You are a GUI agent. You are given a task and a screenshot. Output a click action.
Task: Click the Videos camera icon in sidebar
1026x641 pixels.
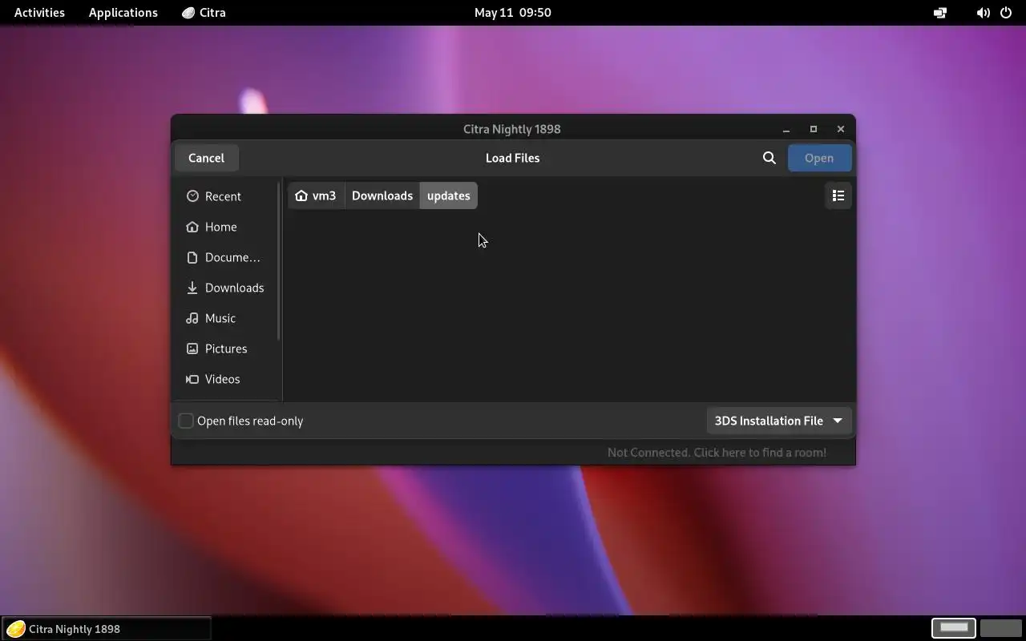coord(192,379)
